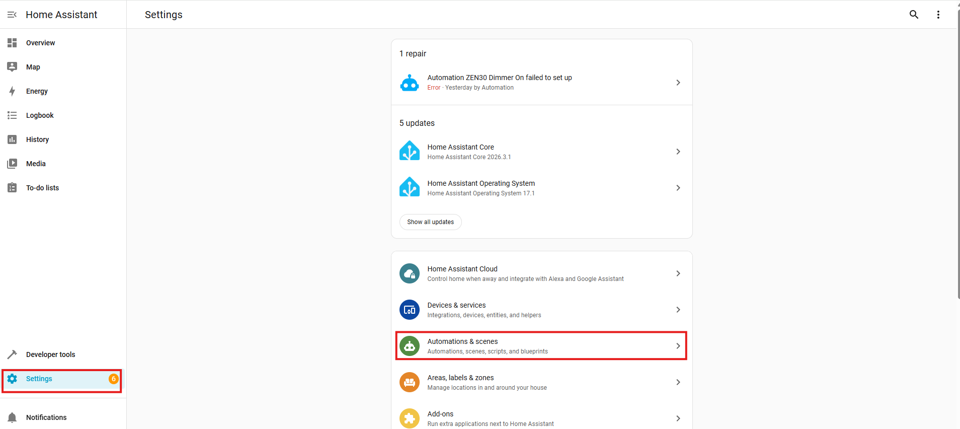Image resolution: width=960 pixels, height=429 pixels.
Task: Open the Home Assistant Core update chevron
Action: pos(678,152)
